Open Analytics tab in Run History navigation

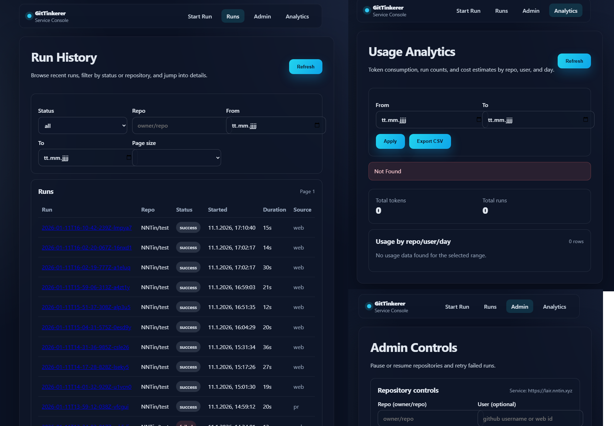297,17
